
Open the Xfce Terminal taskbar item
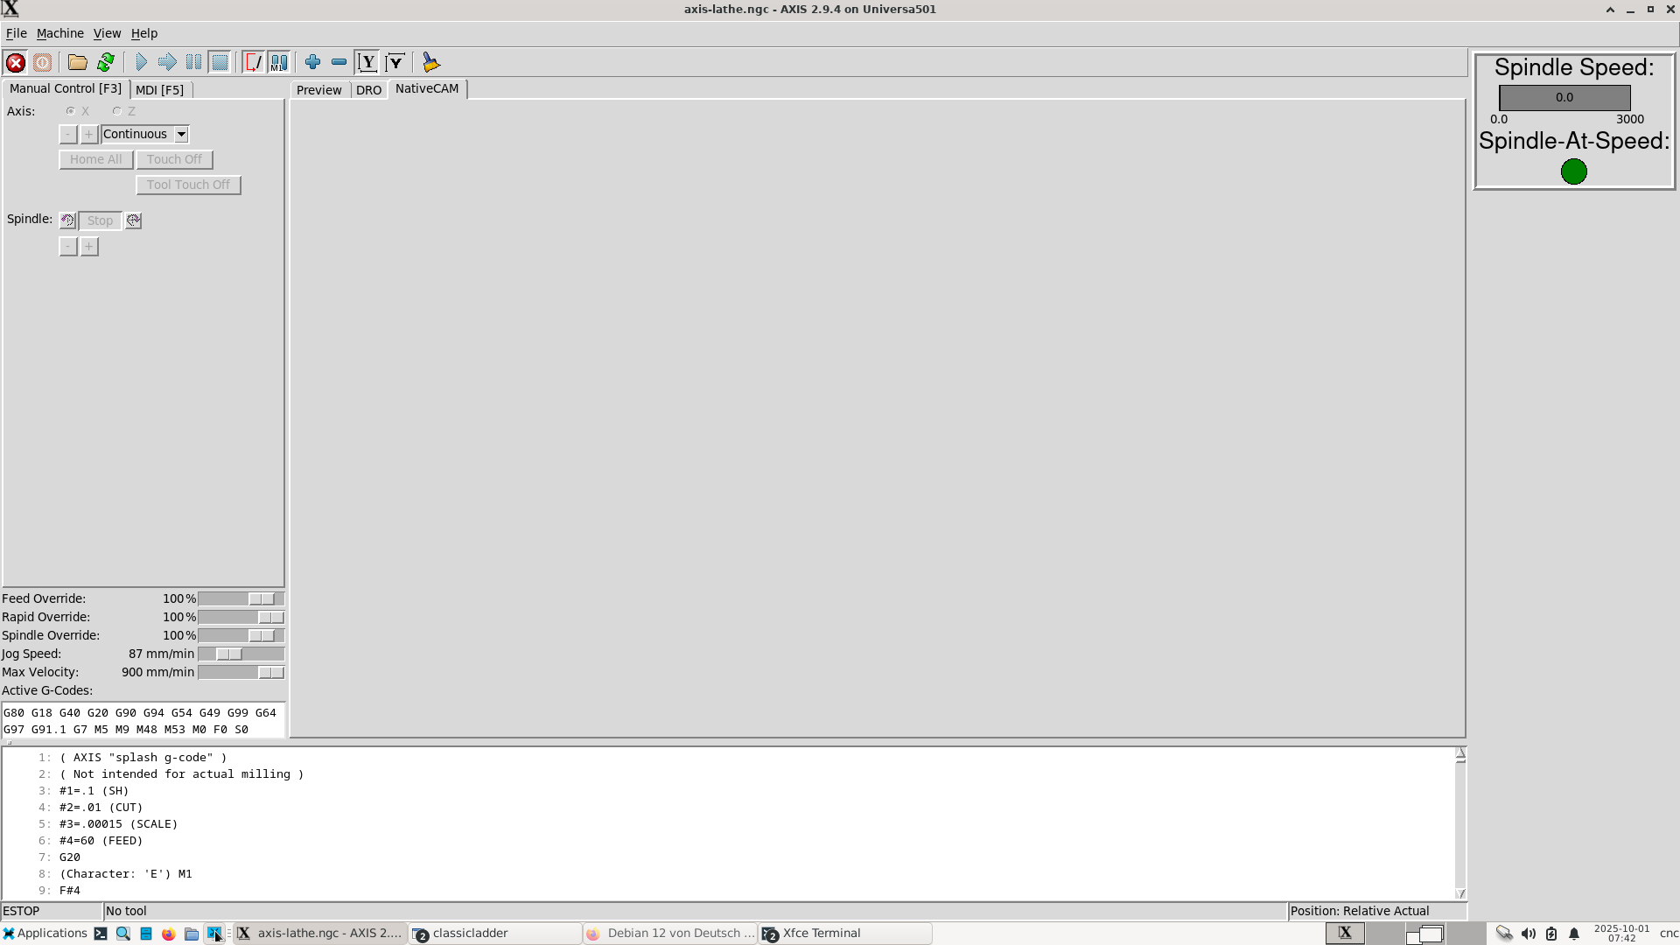click(821, 933)
